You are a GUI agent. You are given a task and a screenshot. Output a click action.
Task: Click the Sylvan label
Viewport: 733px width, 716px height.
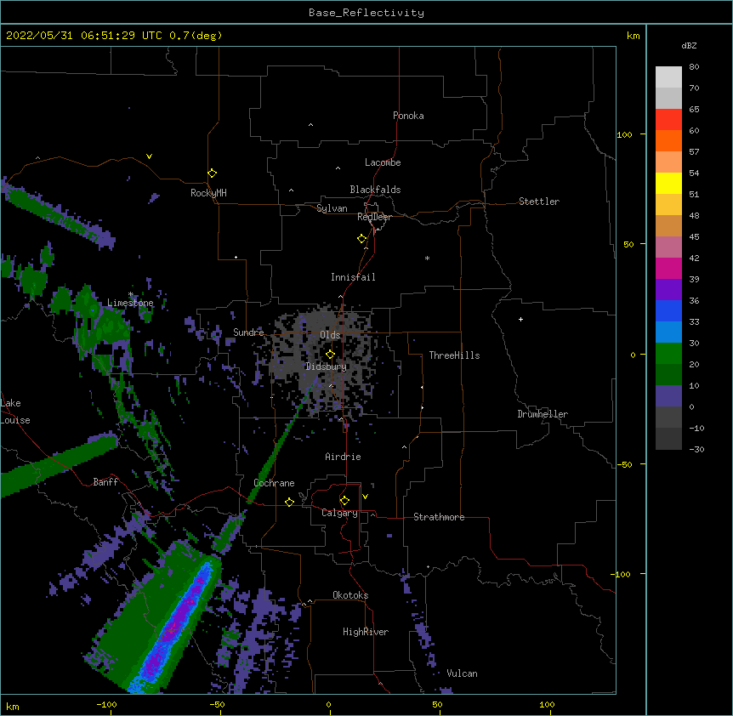[332, 208]
